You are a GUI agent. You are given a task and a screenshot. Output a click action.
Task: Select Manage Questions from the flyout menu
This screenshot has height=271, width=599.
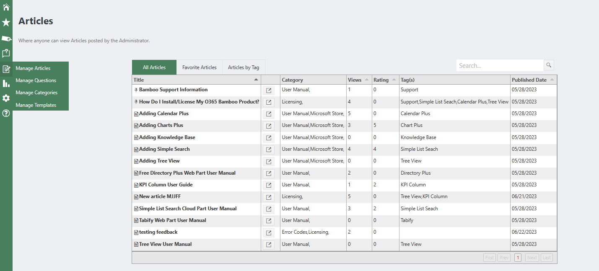[36, 80]
